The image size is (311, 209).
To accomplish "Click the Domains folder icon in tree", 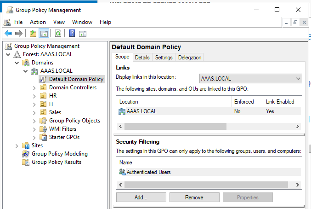I will pyautogui.click(x=26, y=63).
